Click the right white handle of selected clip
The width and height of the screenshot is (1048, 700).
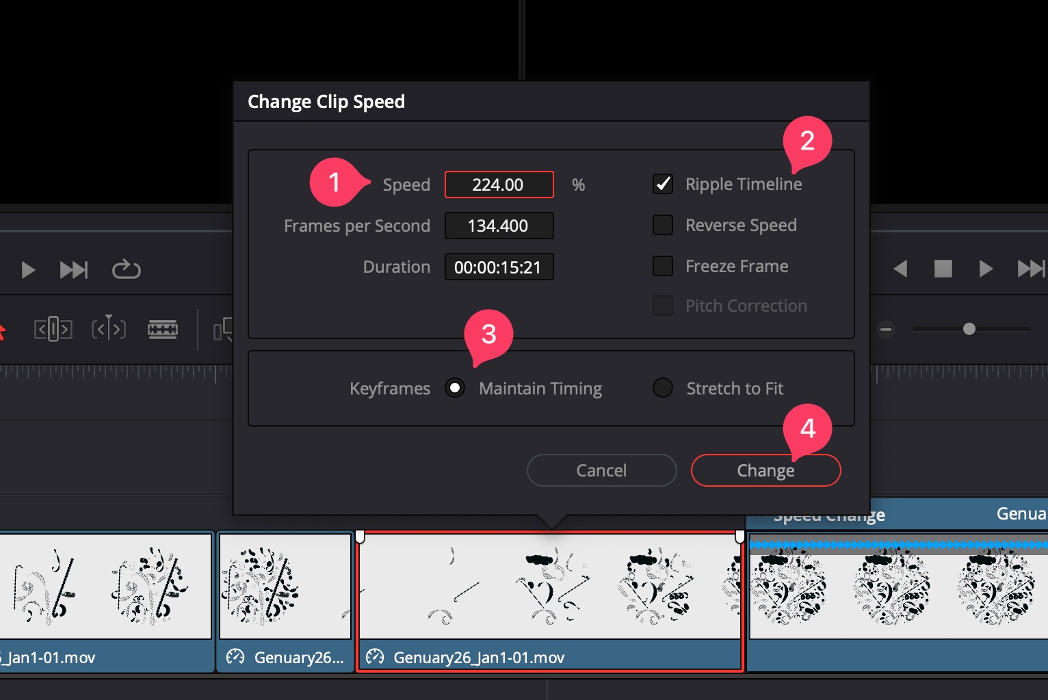[739, 536]
